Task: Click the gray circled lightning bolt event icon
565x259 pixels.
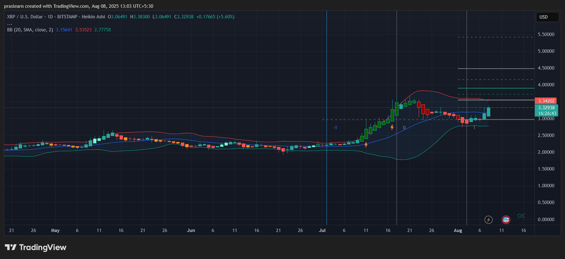Action: click(x=488, y=220)
